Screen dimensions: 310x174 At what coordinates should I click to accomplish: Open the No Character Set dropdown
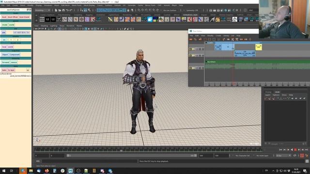click(243, 156)
